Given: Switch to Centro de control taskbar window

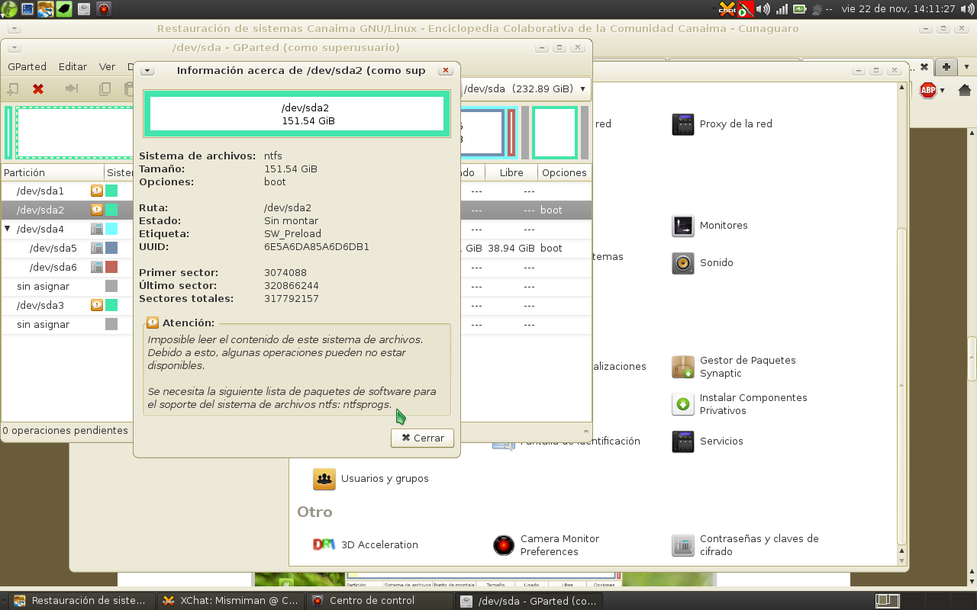Looking at the screenshot, I should pyautogui.click(x=379, y=601).
